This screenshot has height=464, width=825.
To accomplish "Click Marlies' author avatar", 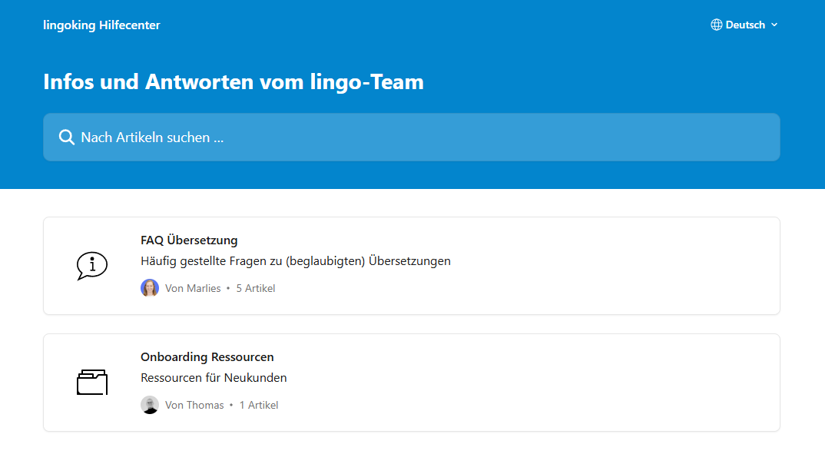I will (150, 288).
